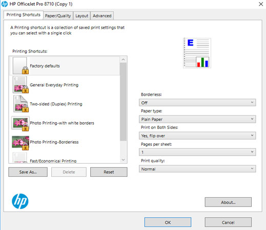Confirm settings with the OK button

pyautogui.click(x=168, y=222)
